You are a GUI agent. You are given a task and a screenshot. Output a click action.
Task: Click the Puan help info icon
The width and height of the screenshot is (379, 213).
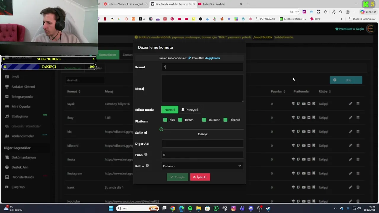[146, 154]
